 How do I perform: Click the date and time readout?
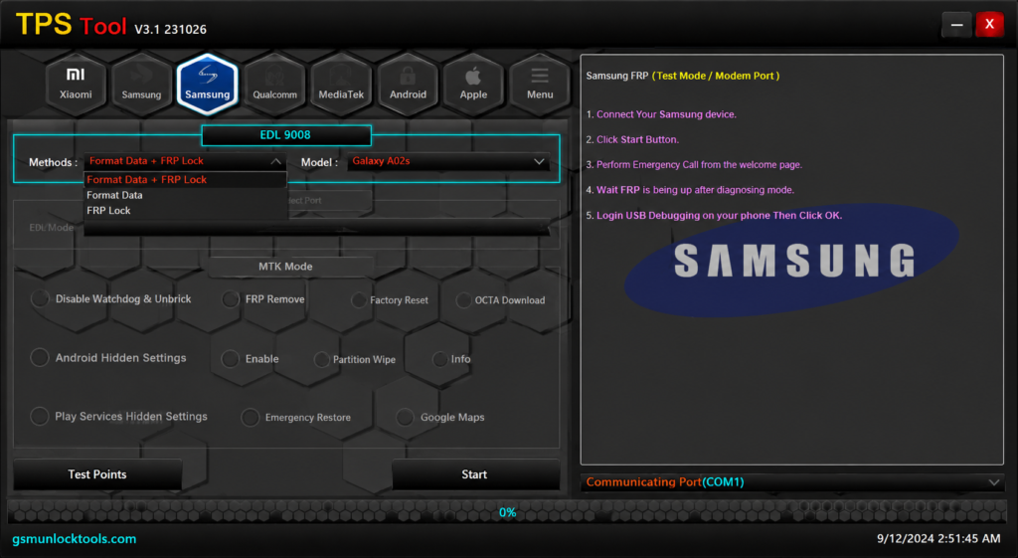click(938, 538)
